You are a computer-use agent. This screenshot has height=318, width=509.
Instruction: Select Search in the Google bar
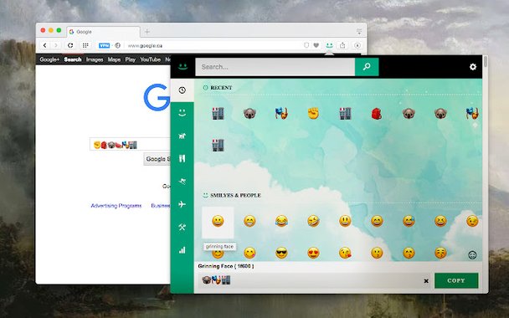pyautogui.click(x=73, y=59)
